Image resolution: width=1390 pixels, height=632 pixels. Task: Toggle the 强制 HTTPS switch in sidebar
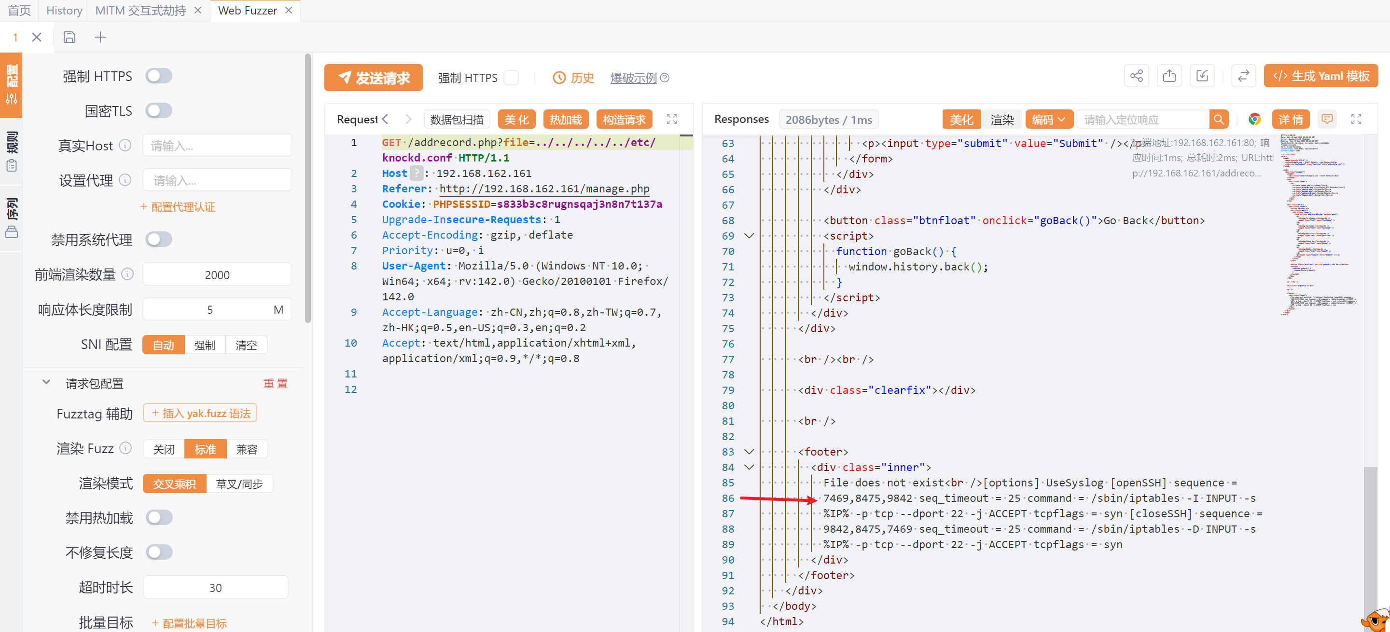point(159,76)
